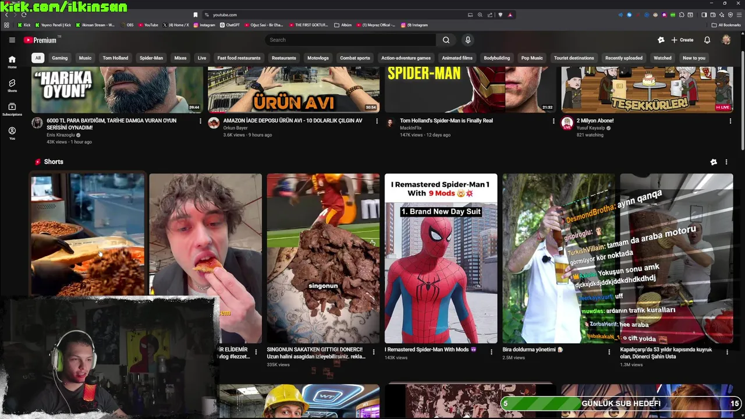Open the Yusuf Kayaalp channel link

[x=590, y=128]
